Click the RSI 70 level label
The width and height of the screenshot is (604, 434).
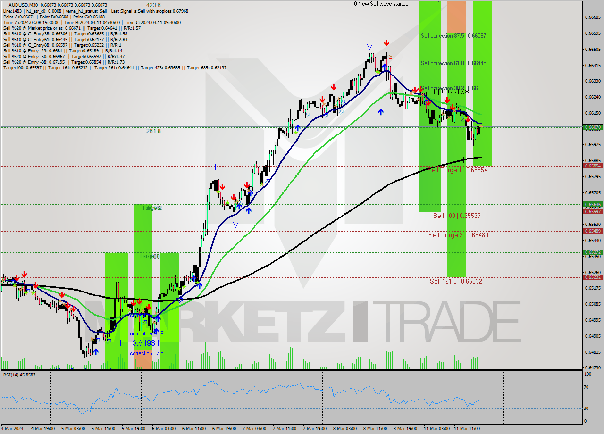(587, 387)
